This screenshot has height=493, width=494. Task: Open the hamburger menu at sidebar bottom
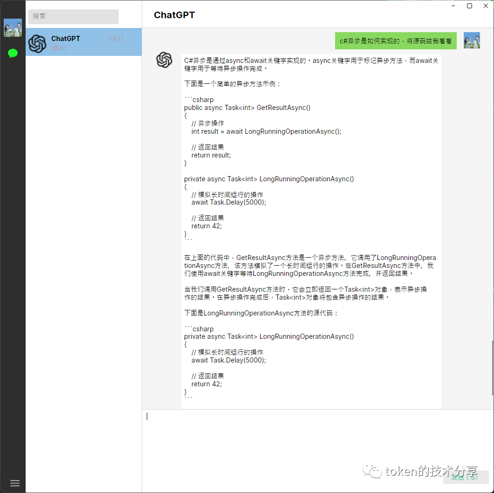[15, 483]
